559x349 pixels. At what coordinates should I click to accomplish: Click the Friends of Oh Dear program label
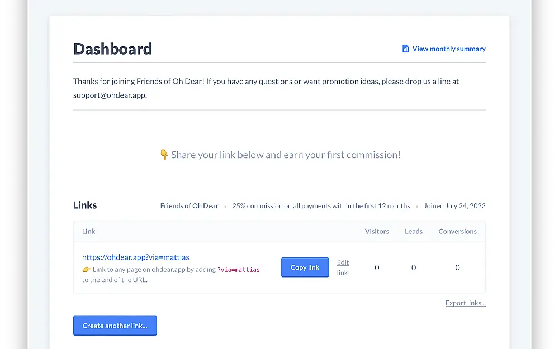(190, 206)
